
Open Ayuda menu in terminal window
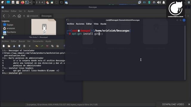point(103,24)
